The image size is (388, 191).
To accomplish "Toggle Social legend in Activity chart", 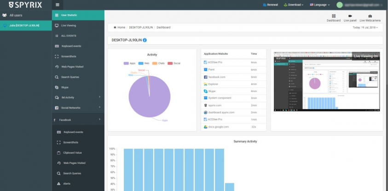I will (x=174, y=64).
